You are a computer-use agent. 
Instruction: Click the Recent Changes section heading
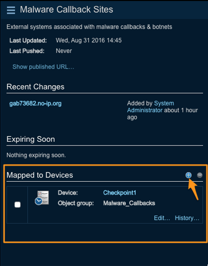[x=35, y=87]
